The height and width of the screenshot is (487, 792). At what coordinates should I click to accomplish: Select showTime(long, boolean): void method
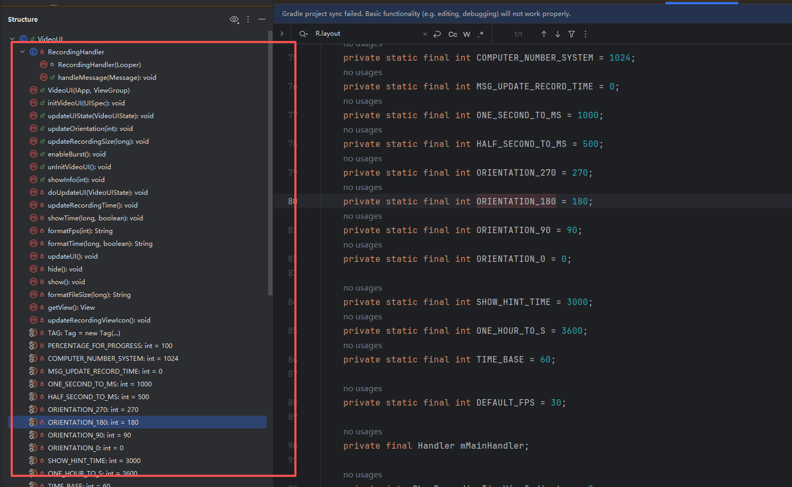(95, 218)
